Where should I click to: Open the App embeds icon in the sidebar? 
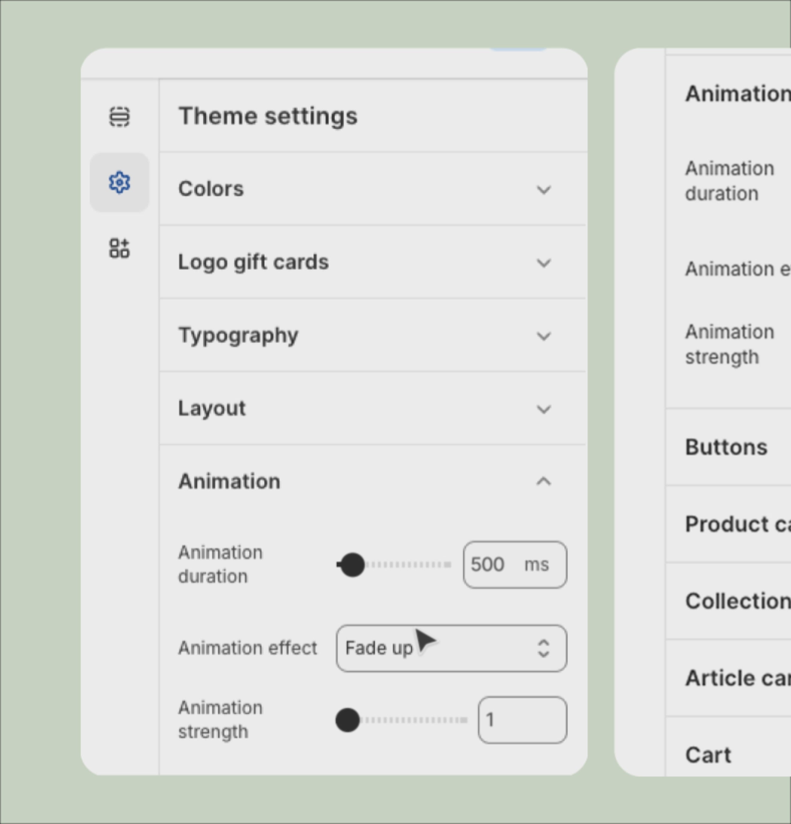pos(119,248)
